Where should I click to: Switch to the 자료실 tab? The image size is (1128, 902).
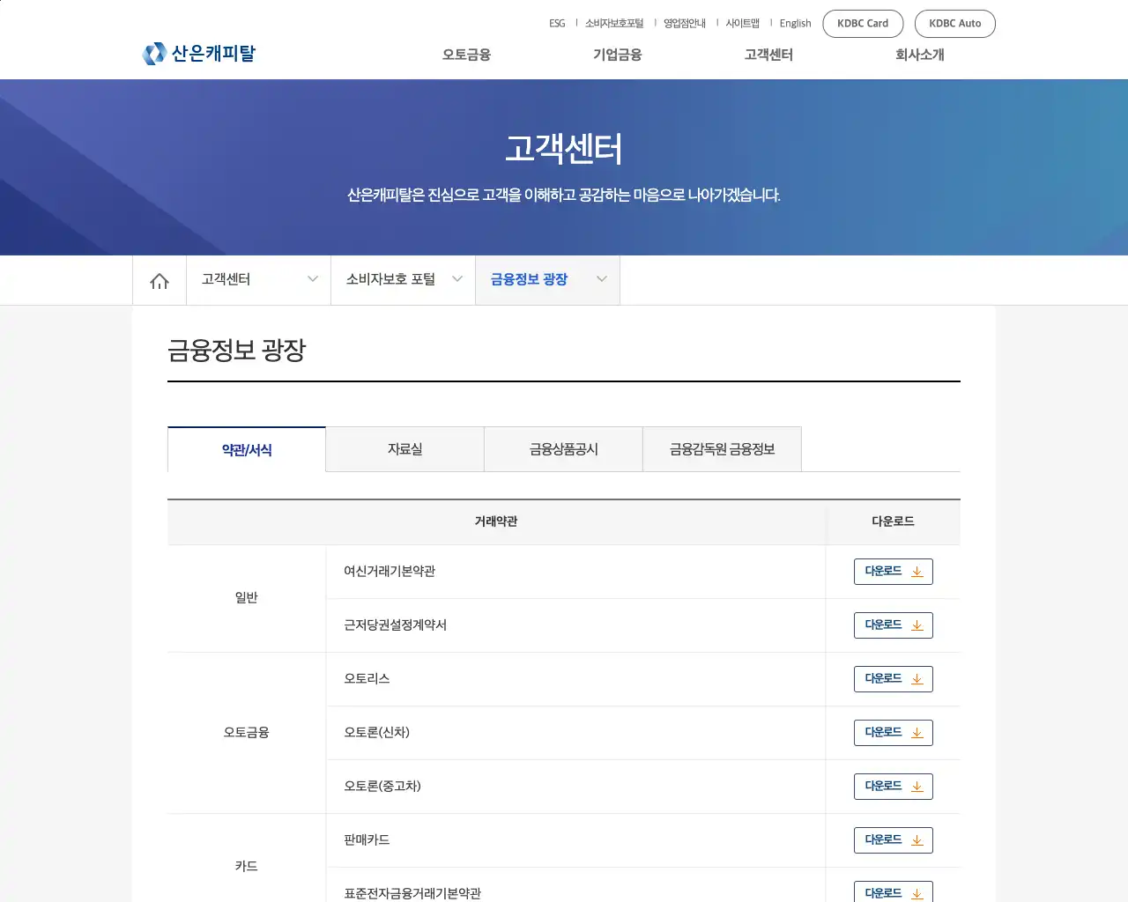click(404, 449)
